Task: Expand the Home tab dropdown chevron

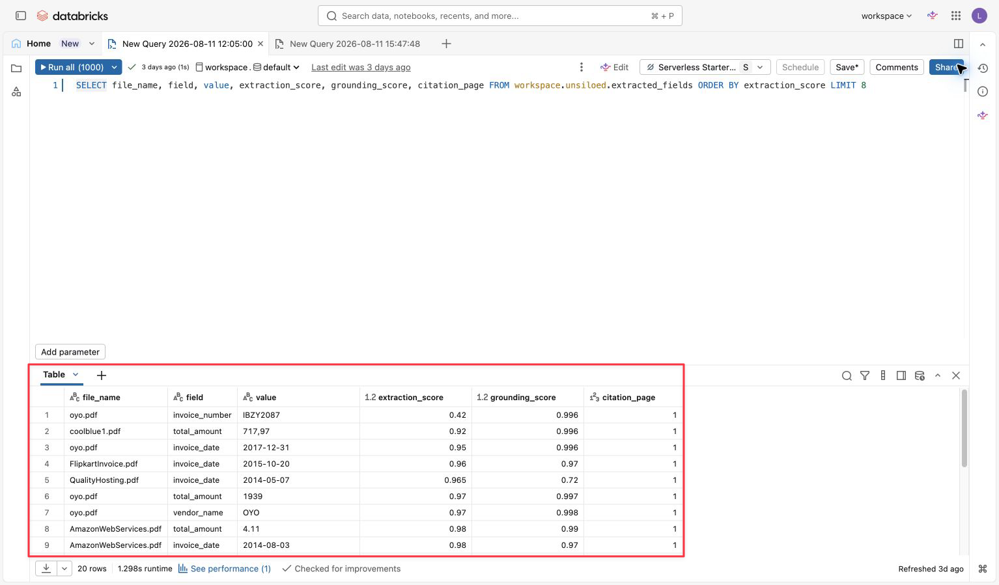Action: pos(92,44)
